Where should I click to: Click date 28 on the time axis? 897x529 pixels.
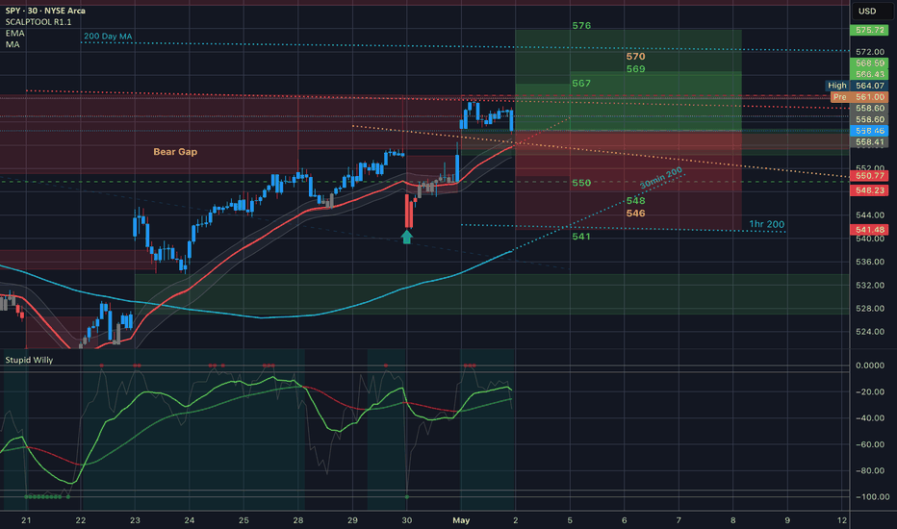[298, 520]
